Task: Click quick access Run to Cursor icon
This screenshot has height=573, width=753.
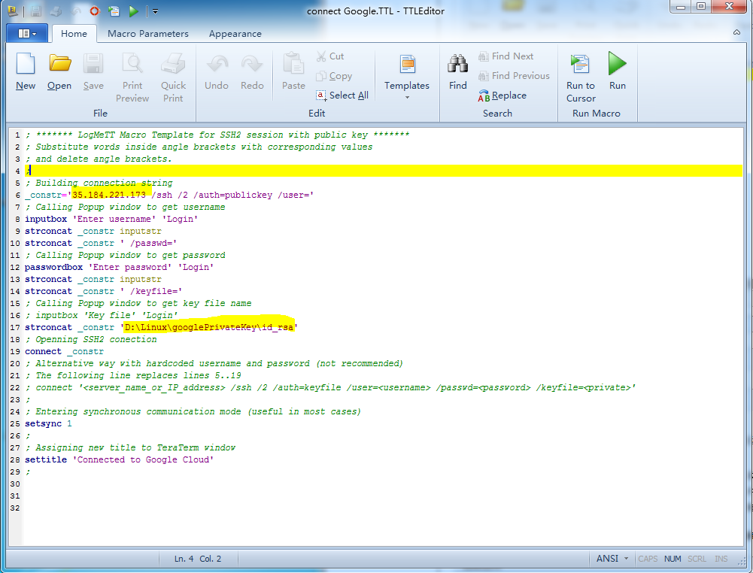Action: click(114, 11)
